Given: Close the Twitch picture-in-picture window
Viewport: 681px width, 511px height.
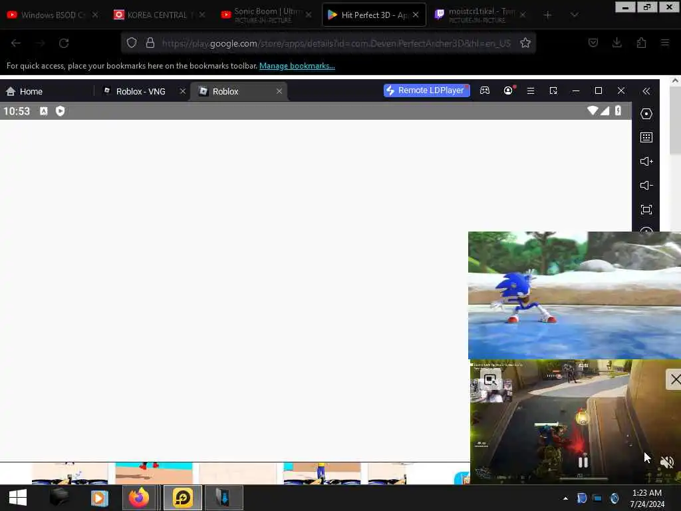Looking at the screenshot, I should [674, 379].
